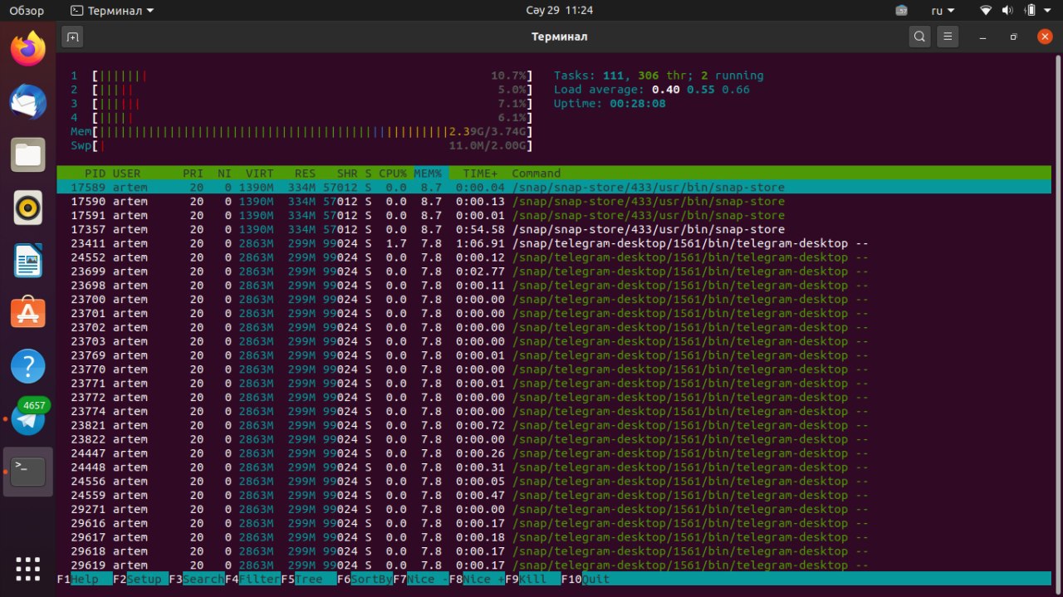Expand the Терминал app menu in top bar
The image size is (1063, 597).
point(112,11)
